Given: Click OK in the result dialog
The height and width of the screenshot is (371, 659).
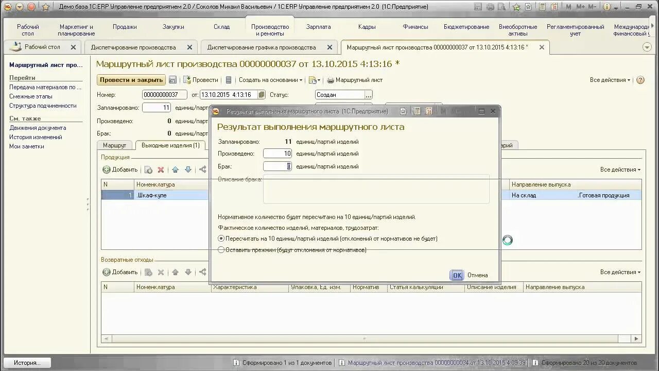Looking at the screenshot, I should 457,275.
